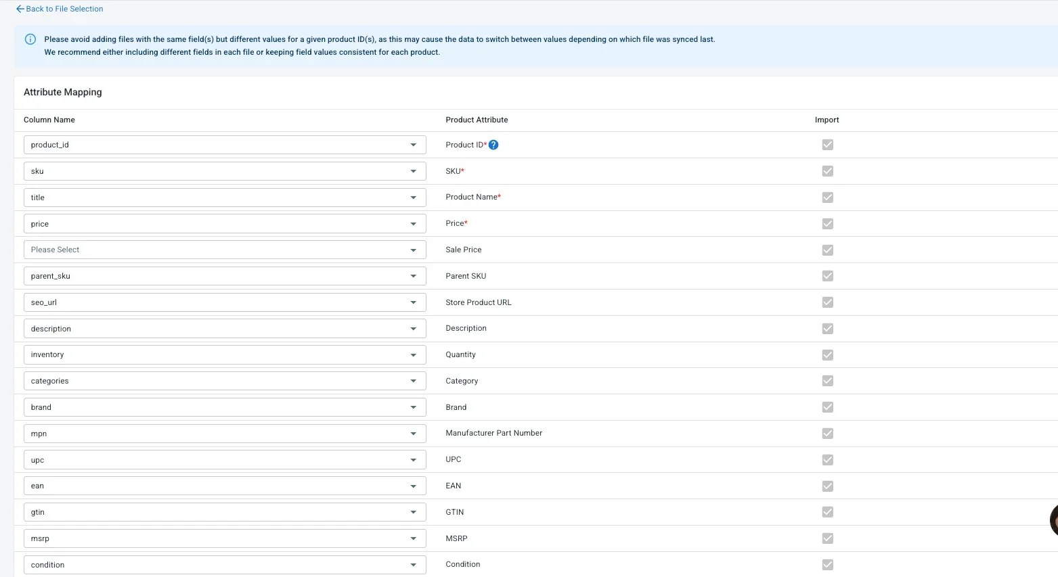Click the Column Name header
Viewport: 1058px width, 577px height.
(x=49, y=120)
